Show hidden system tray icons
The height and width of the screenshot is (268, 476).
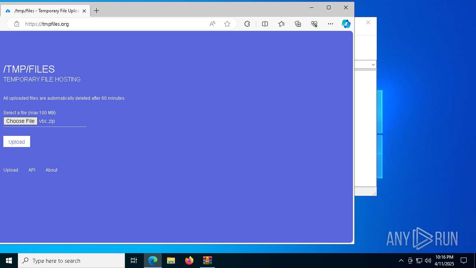coord(401,261)
